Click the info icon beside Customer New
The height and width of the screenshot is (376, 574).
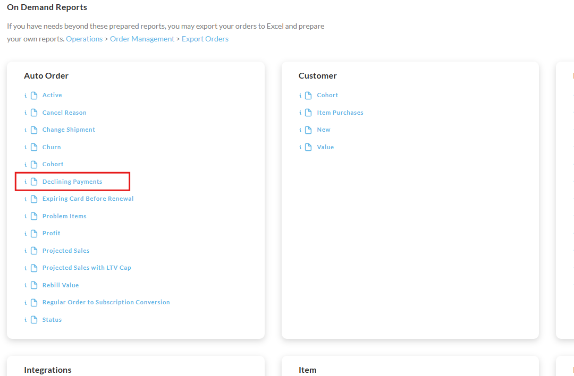coord(300,130)
